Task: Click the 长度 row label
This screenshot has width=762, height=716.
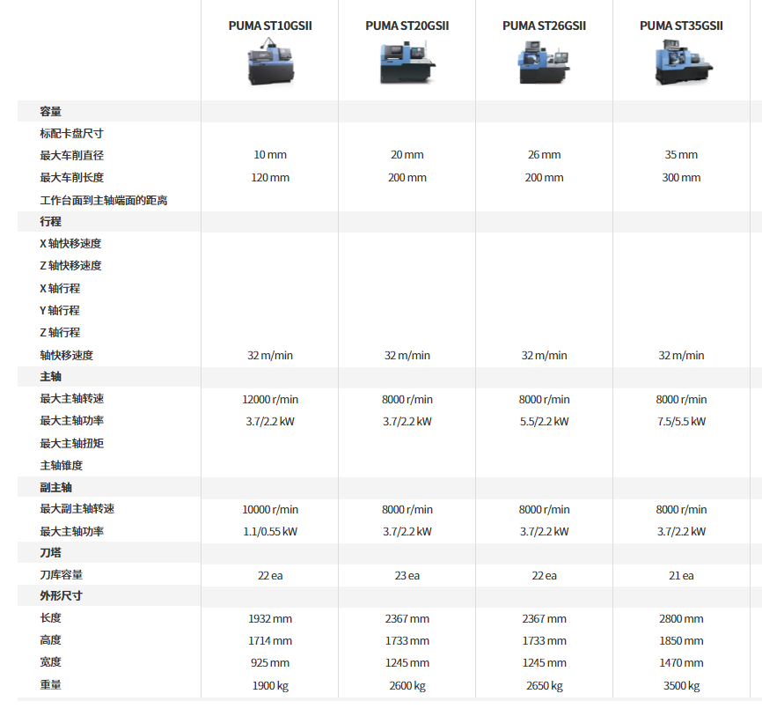Action: click(x=50, y=618)
